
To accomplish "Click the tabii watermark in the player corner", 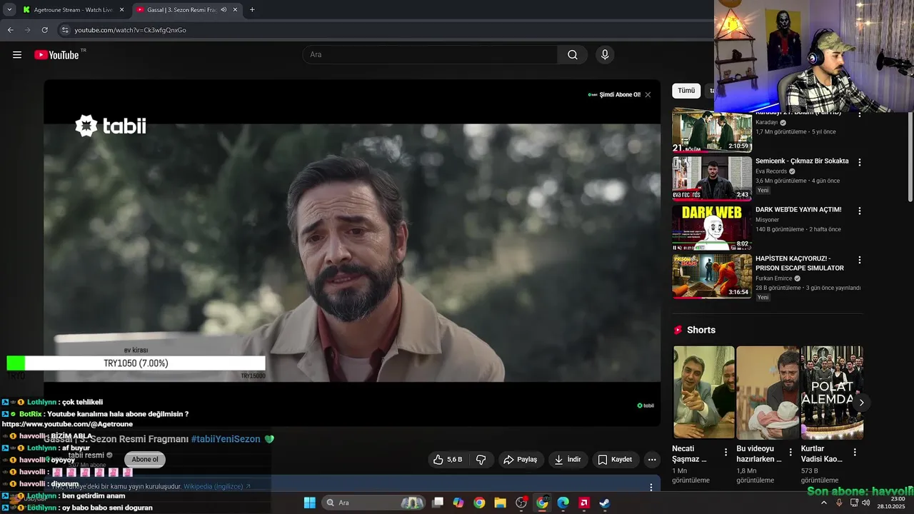I will click(646, 405).
